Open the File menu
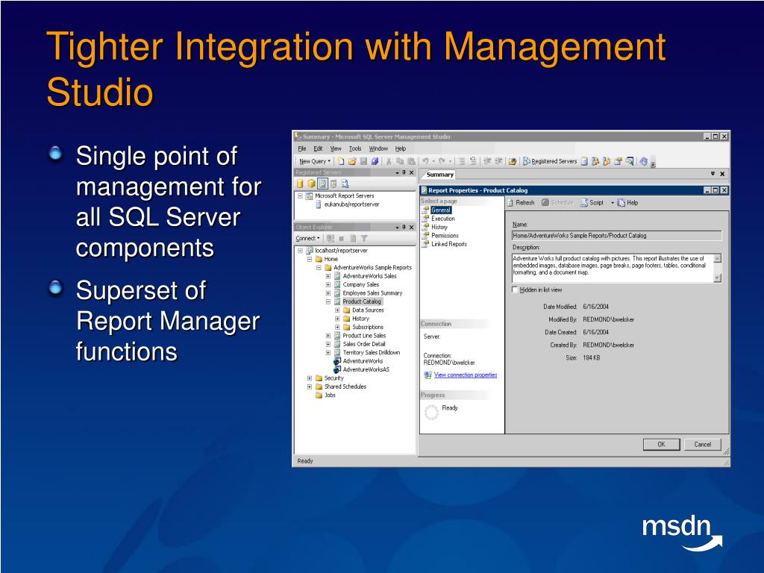This screenshot has height=573, width=764. click(x=302, y=148)
